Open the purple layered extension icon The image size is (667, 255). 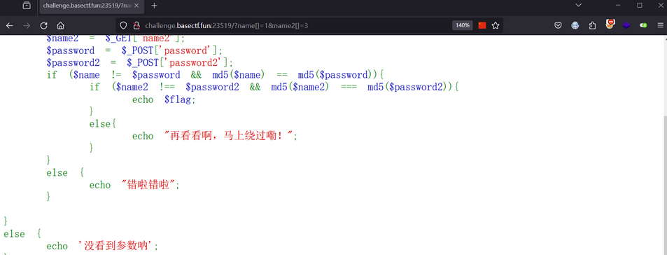point(626,25)
